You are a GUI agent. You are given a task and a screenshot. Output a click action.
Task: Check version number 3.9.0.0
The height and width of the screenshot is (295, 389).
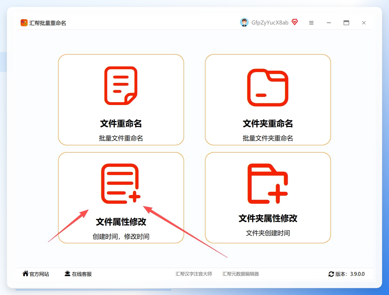point(357,274)
